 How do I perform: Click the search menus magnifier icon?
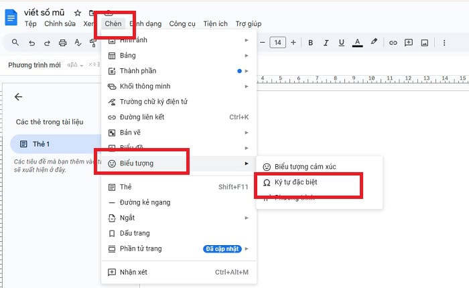[x=15, y=43]
